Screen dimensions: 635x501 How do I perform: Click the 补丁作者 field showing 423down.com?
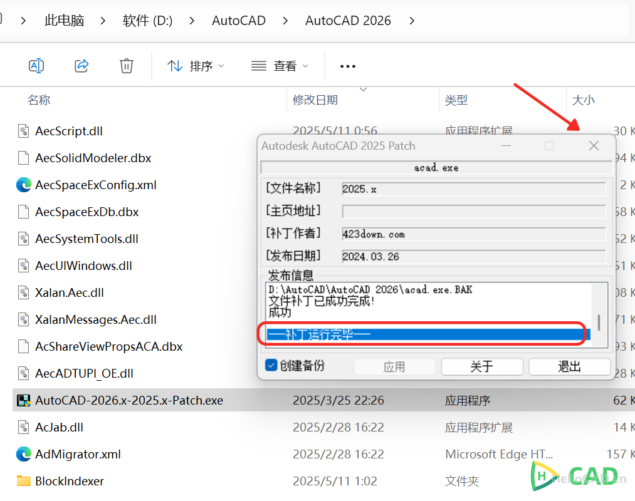pos(474,234)
